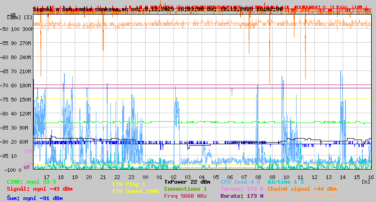Click the '-95' dBm y-axis label

tap(4, 156)
